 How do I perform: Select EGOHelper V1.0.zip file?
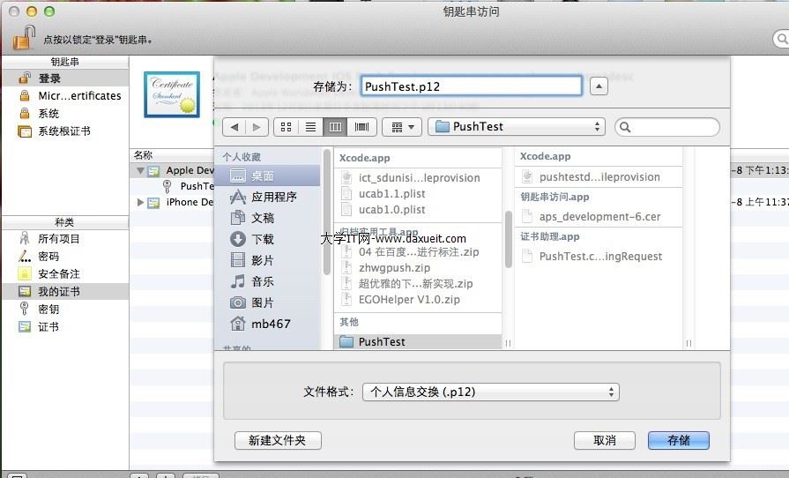tap(418, 299)
